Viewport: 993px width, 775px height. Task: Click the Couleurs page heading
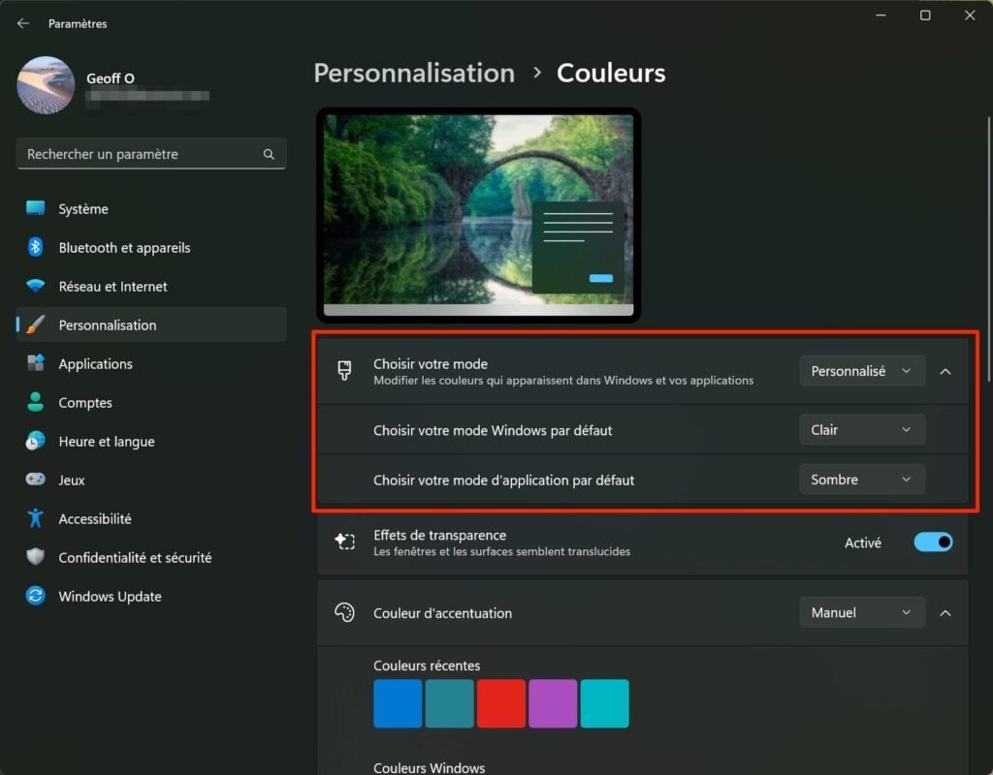[611, 73]
